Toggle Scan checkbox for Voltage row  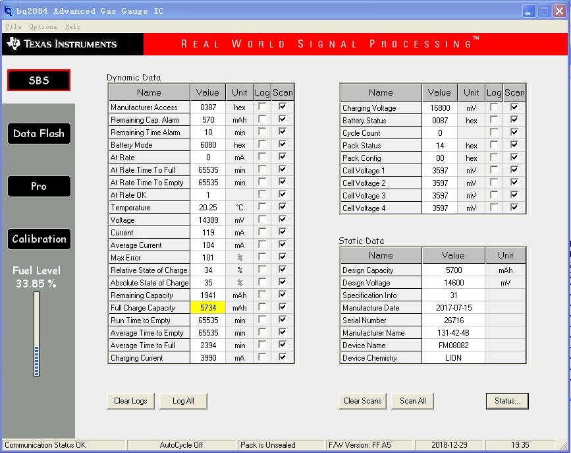pos(283,219)
